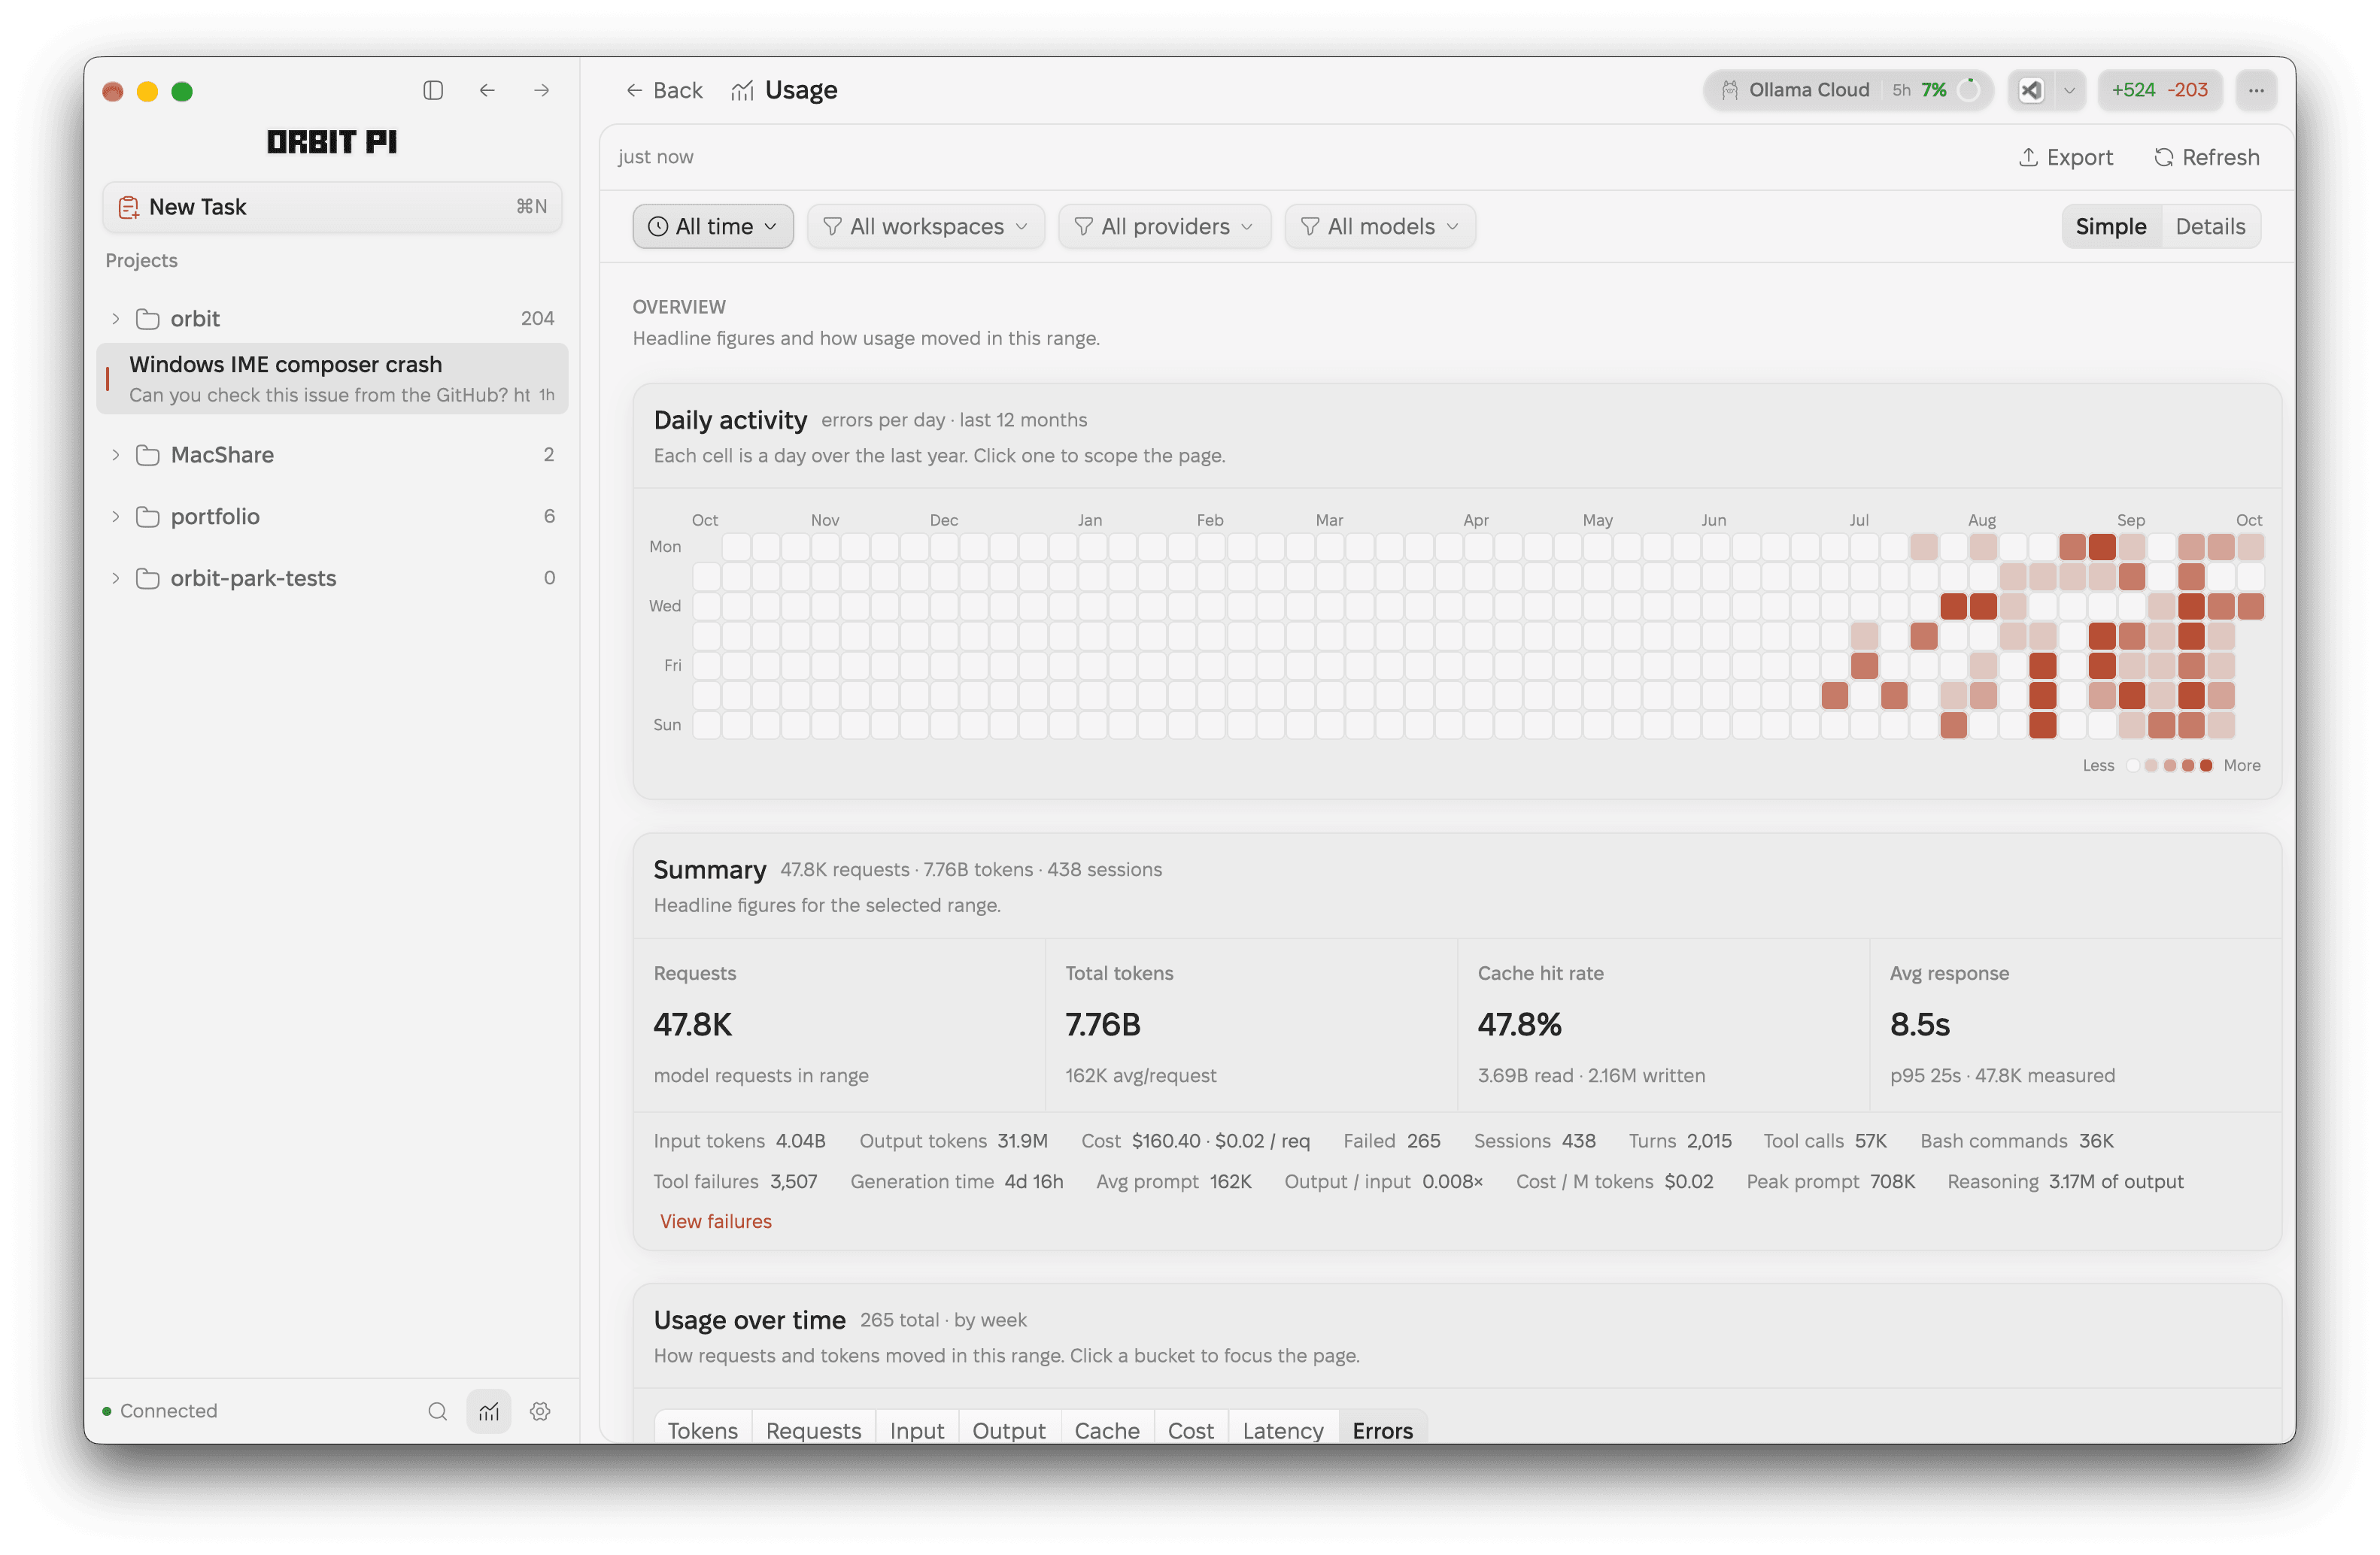This screenshot has width=2380, height=1555.
Task: Switch to Simple view
Action: click(2111, 226)
